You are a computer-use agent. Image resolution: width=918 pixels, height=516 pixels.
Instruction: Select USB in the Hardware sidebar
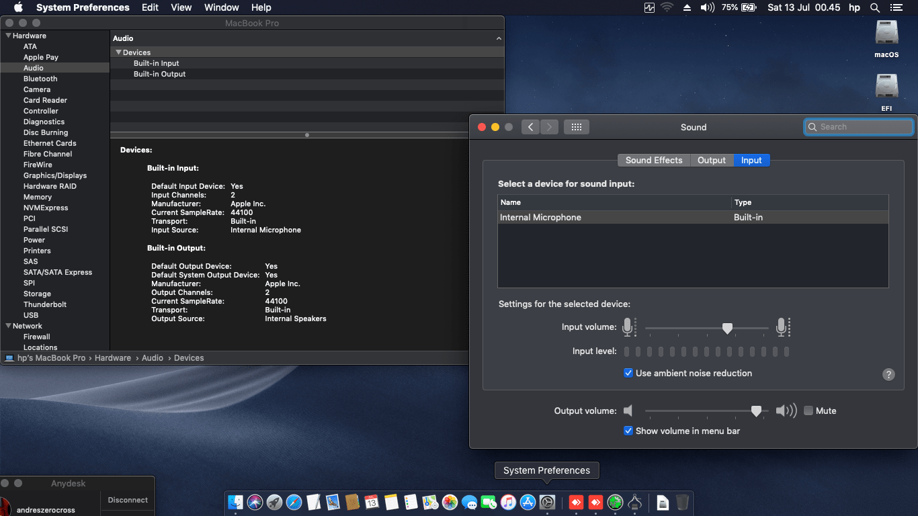pyautogui.click(x=31, y=315)
